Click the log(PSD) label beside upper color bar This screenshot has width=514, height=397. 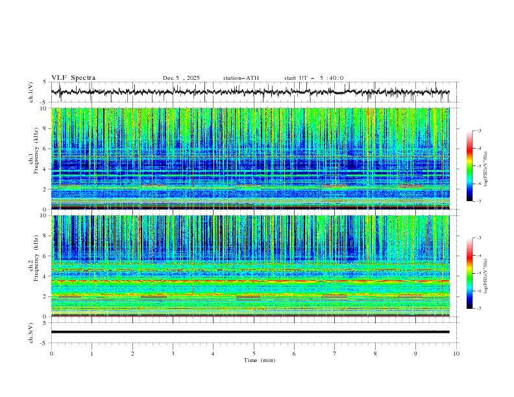point(485,169)
